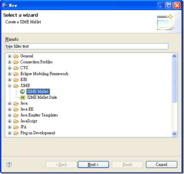The image size is (184, 174).
Task: Click the Finish button
Action: [x=127, y=165]
